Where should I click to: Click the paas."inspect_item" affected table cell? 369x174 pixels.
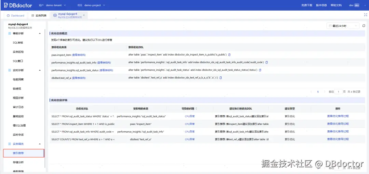coord(141,124)
